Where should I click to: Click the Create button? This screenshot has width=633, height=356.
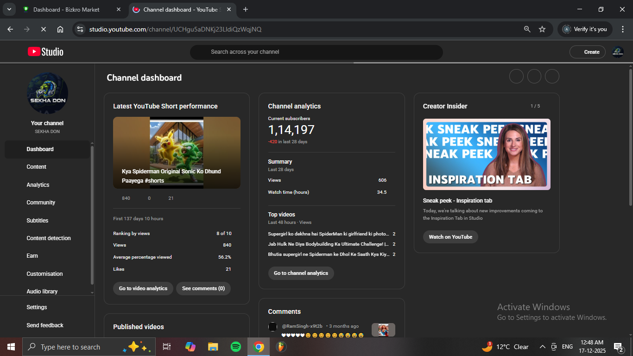[588, 52]
